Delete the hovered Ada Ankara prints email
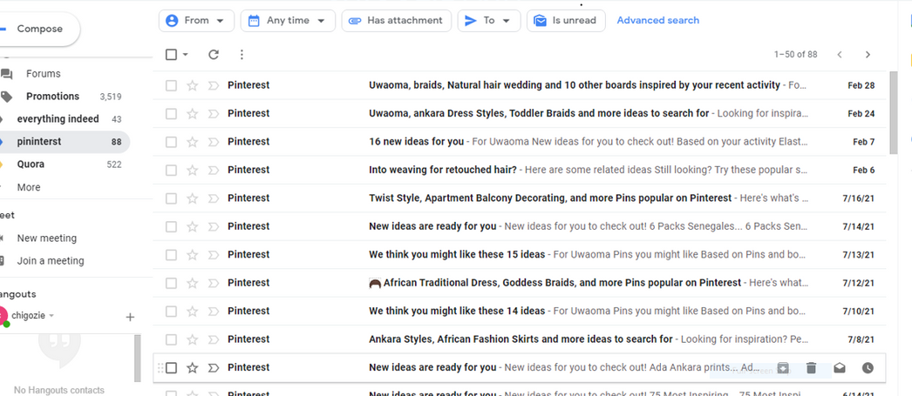The height and width of the screenshot is (396, 912). [812, 367]
